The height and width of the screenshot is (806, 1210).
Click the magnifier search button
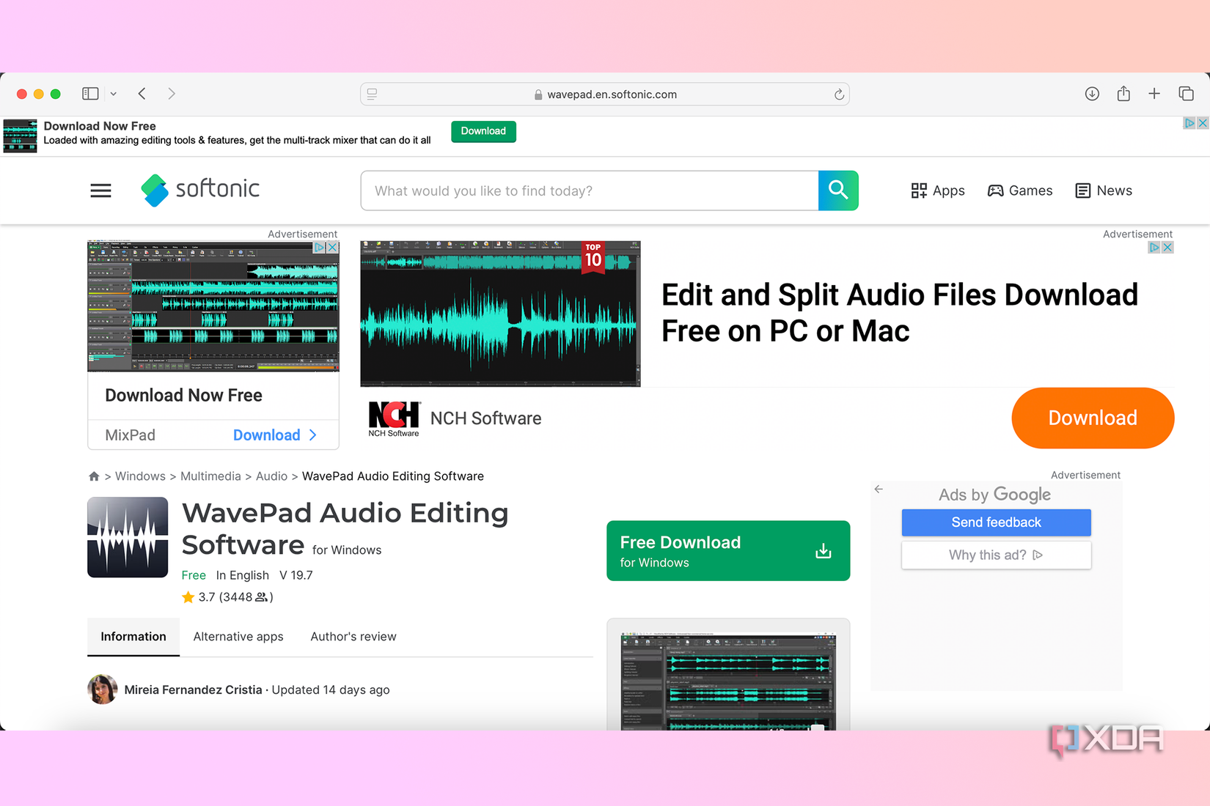tap(838, 191)
